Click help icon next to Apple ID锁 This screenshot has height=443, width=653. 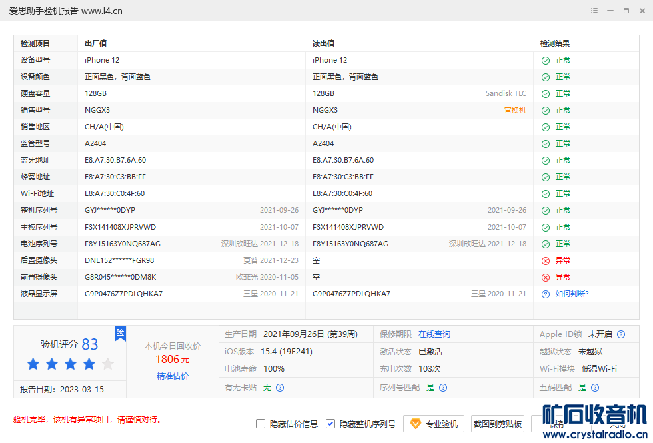click(621, 334)
